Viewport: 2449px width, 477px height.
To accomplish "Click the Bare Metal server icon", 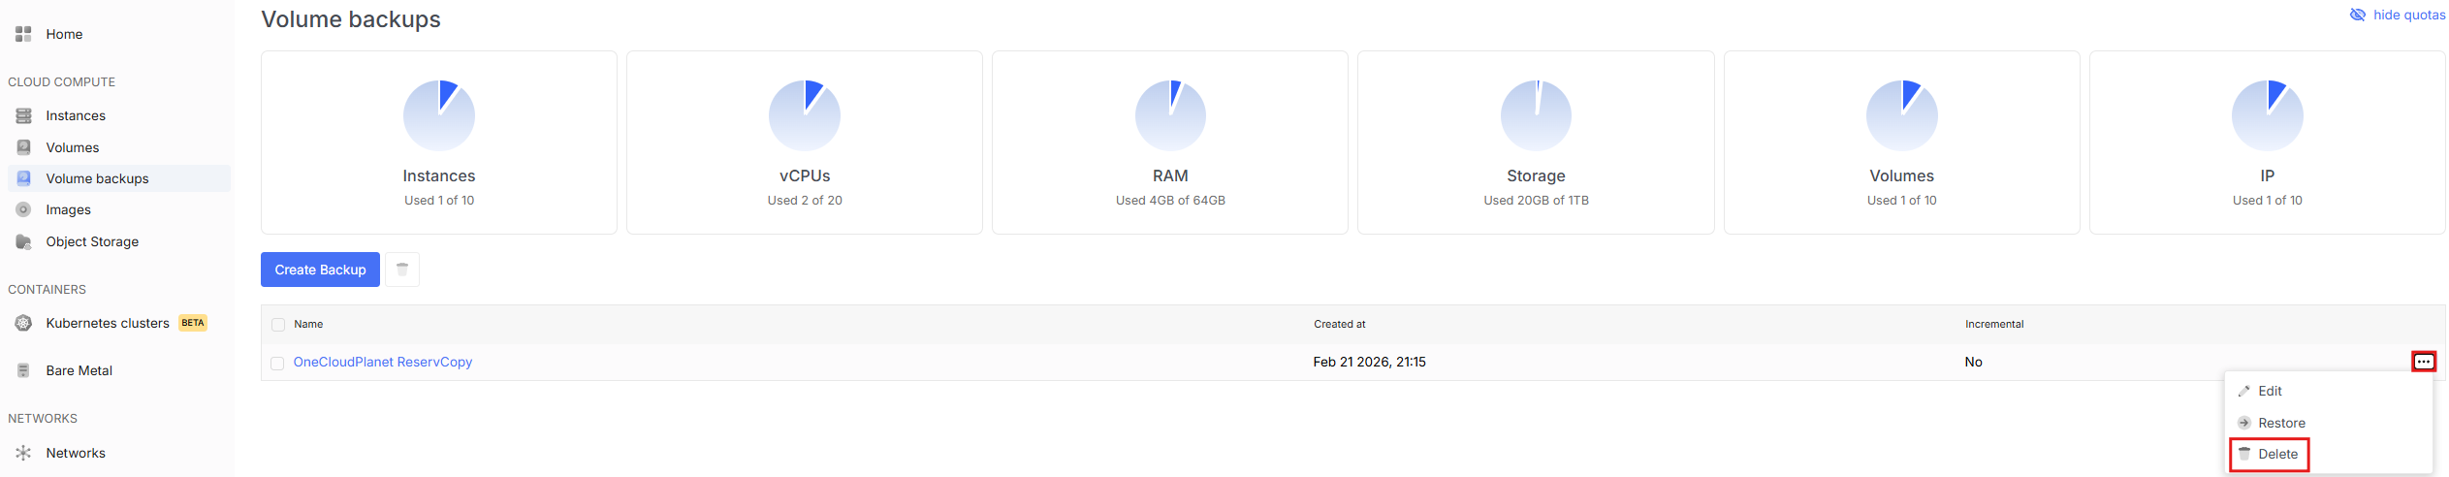I will [x=23, y=370].
